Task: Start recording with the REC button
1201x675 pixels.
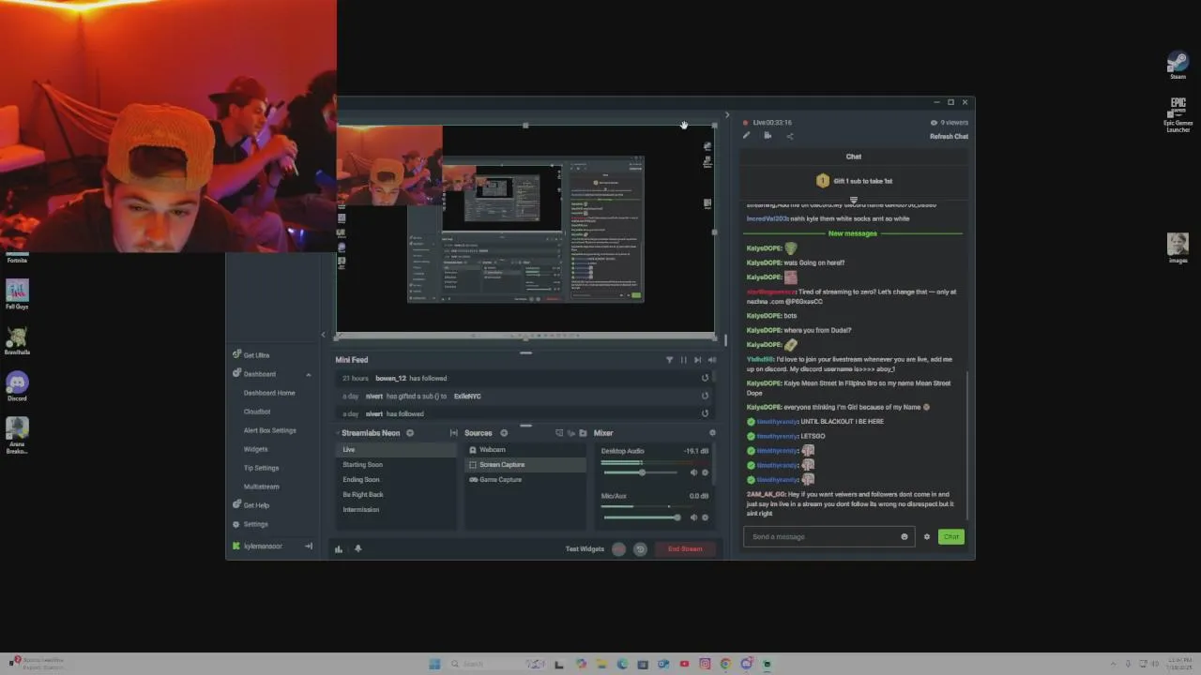Action: point(618,548)
